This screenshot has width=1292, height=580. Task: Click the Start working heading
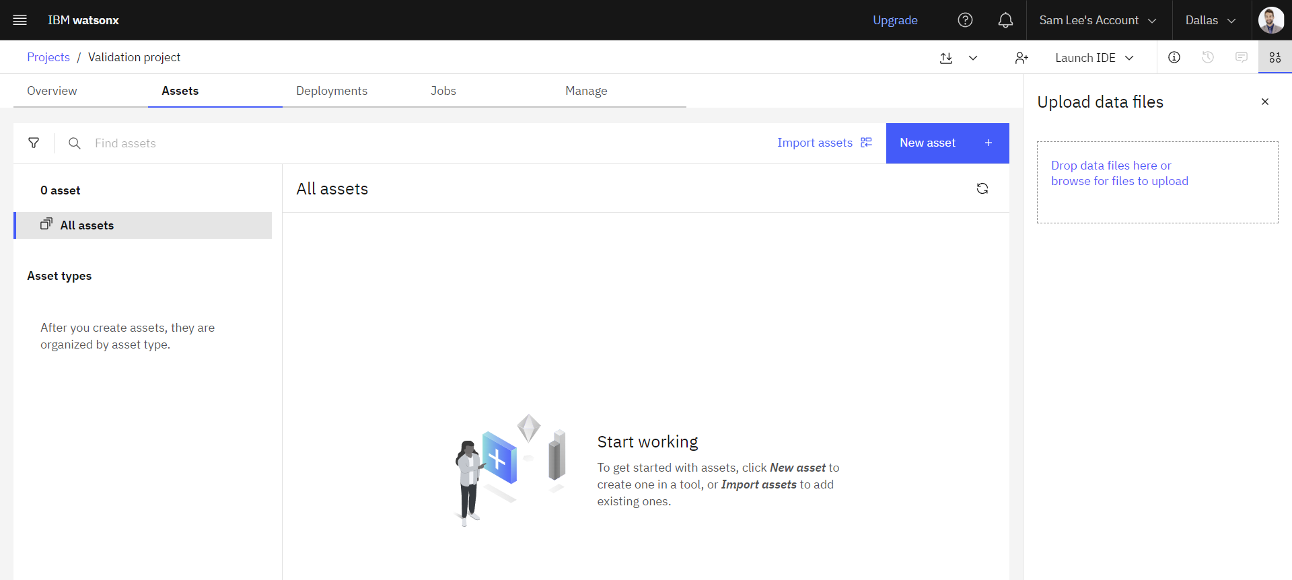point(647,441)
